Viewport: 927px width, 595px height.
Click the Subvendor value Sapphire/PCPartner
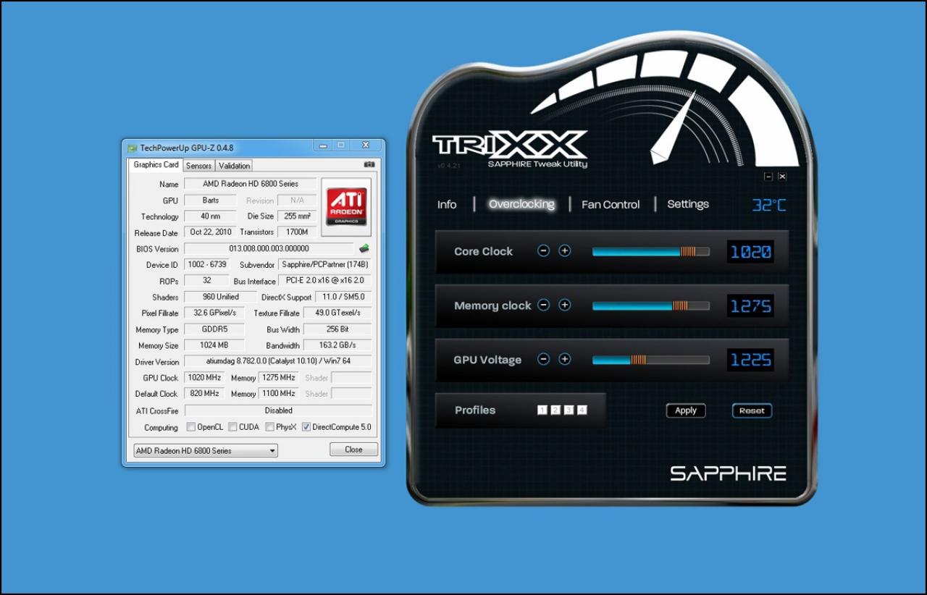[x=325, y=265]
